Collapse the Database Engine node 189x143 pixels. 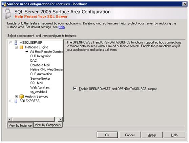16,47
